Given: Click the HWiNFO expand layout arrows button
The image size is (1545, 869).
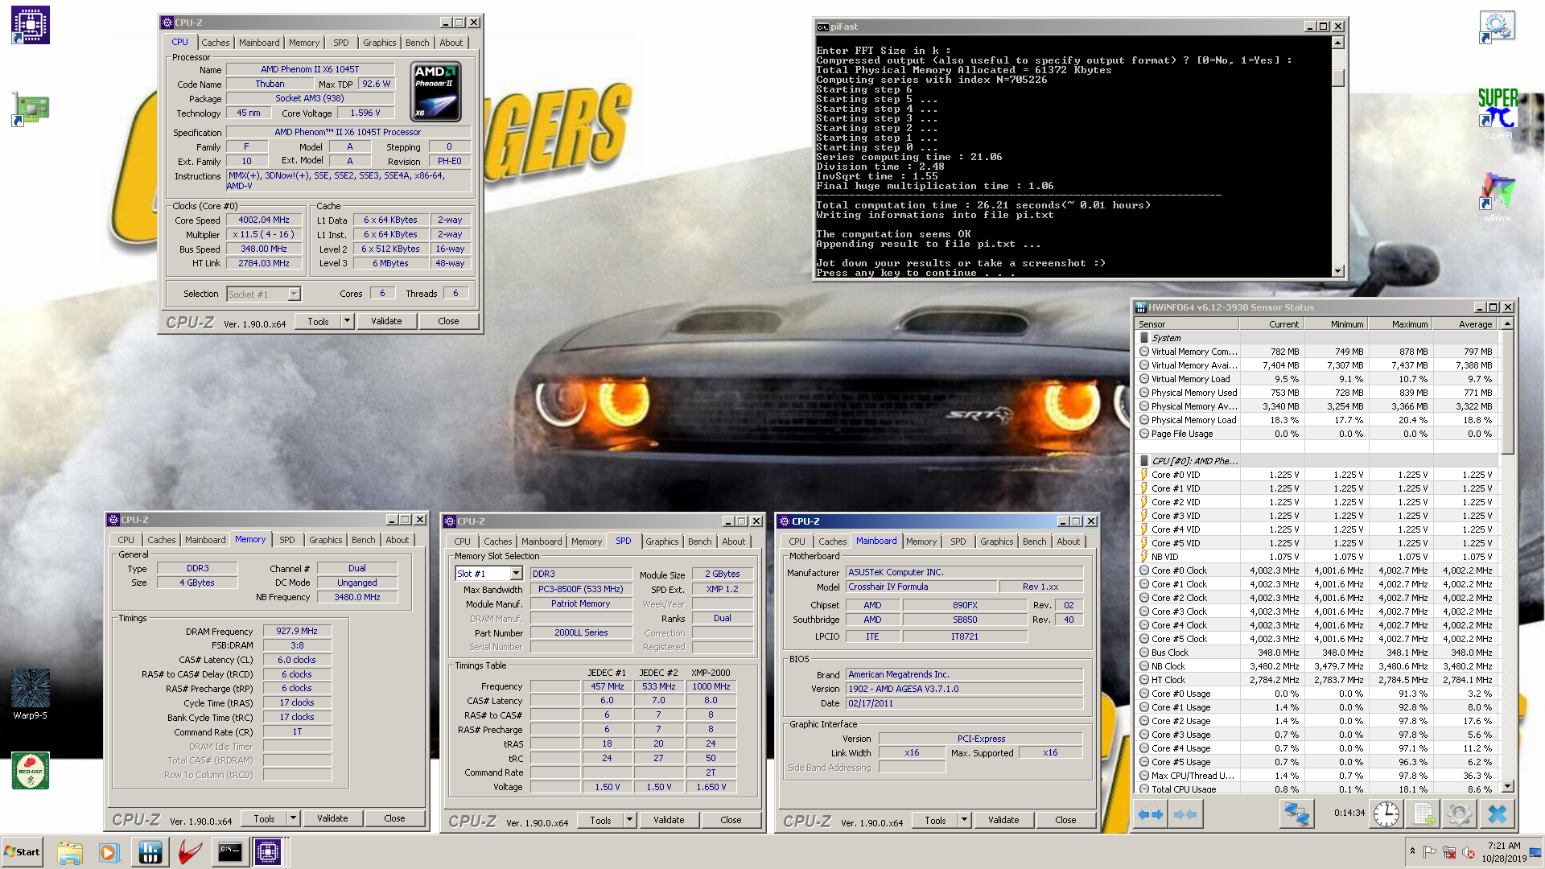Looking at the screenshot, I should pyautogui.click(x=1151, y=814).
